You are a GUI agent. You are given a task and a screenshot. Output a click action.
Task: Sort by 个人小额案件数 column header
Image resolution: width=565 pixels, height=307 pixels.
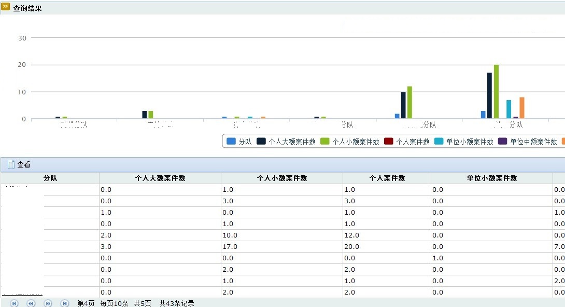(282, 178)
